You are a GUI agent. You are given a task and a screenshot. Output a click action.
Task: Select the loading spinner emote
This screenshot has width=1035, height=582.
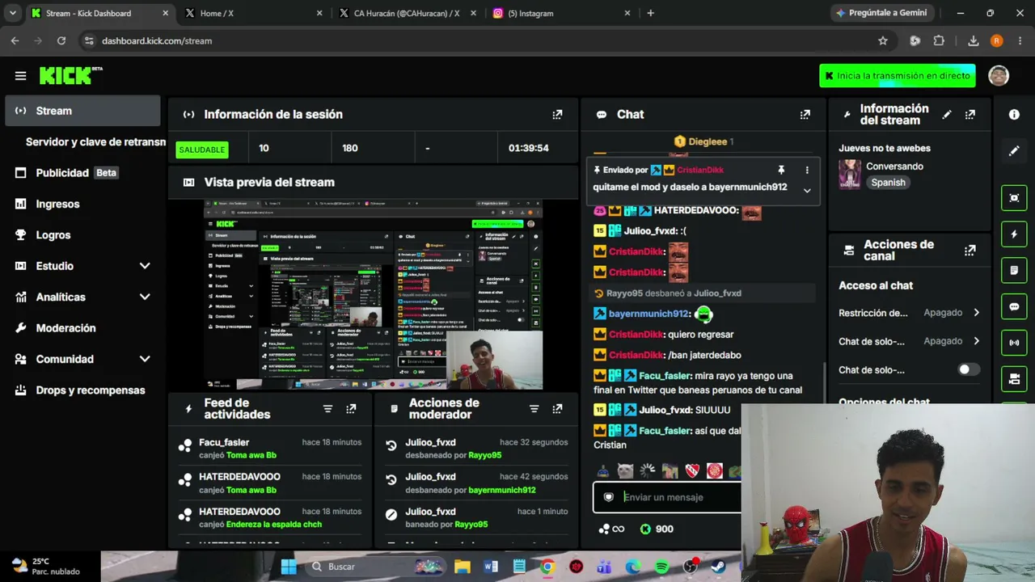[x=648, y=470]
